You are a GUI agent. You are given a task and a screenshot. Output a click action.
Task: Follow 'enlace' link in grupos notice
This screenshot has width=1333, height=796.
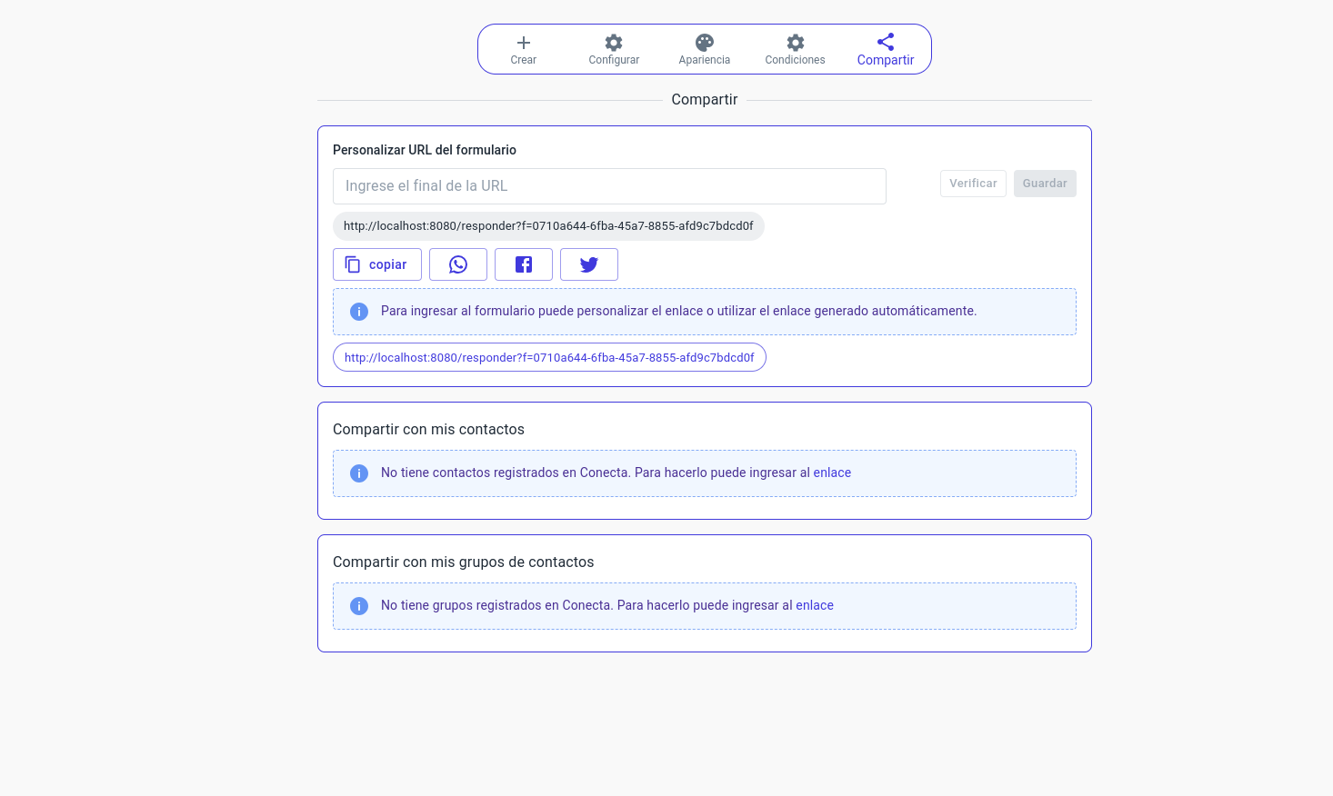tap(815, 606)
